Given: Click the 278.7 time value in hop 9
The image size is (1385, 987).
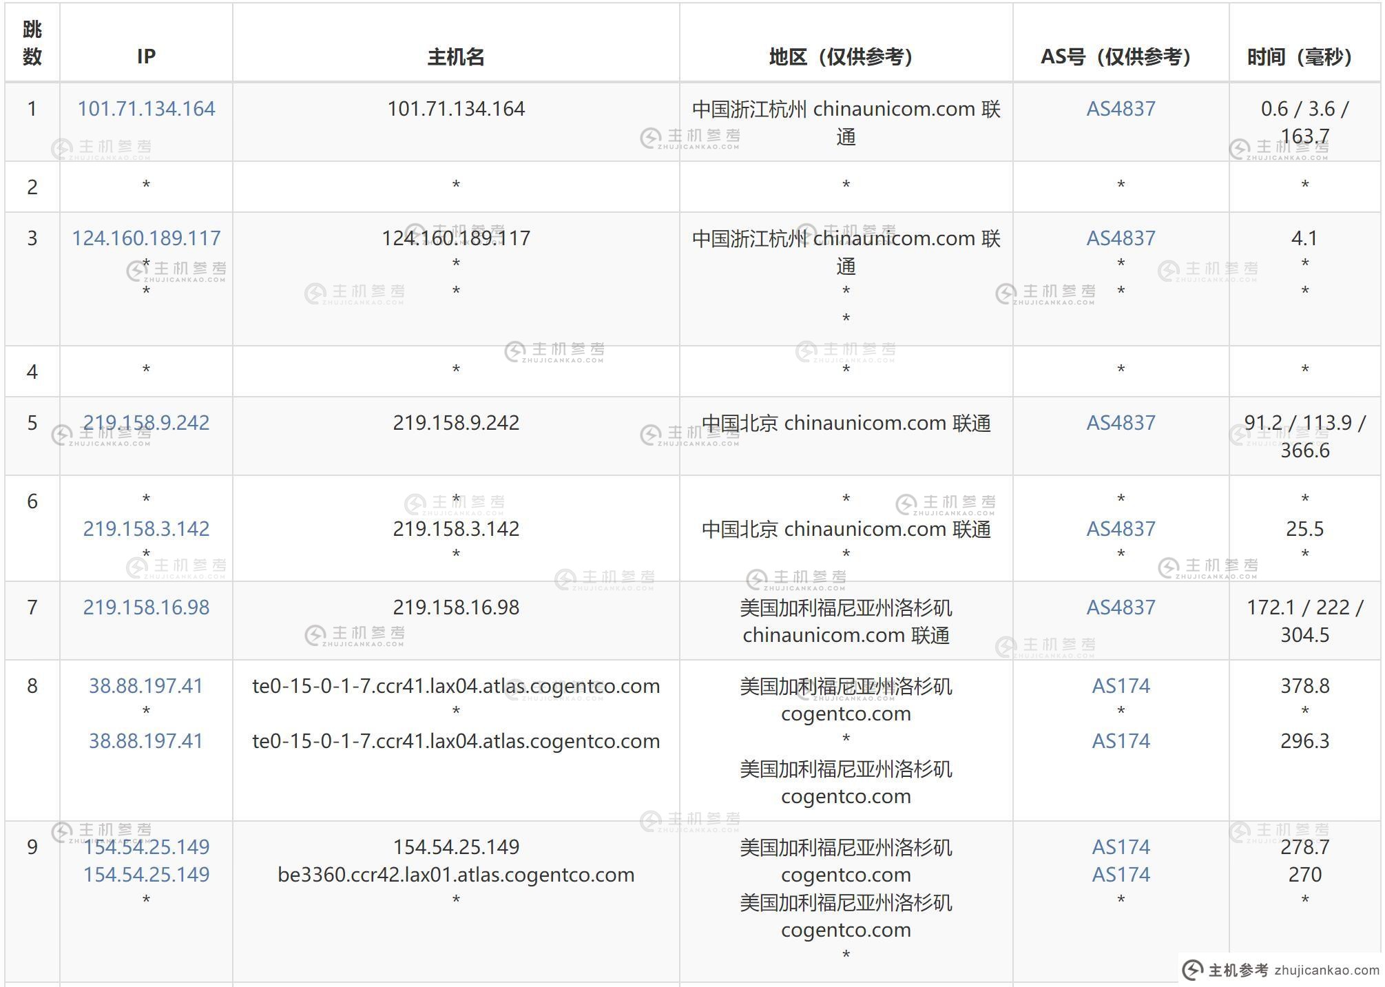Looking at the screenshot, I should [1304, 847].
